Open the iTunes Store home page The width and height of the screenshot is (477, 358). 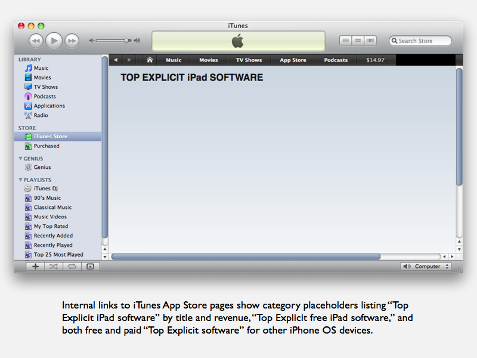click(150, 60)
